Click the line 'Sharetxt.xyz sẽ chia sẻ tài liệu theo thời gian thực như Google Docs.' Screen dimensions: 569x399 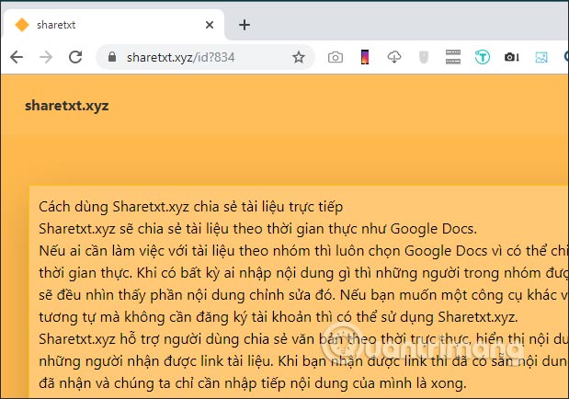(x=257, y=229)
